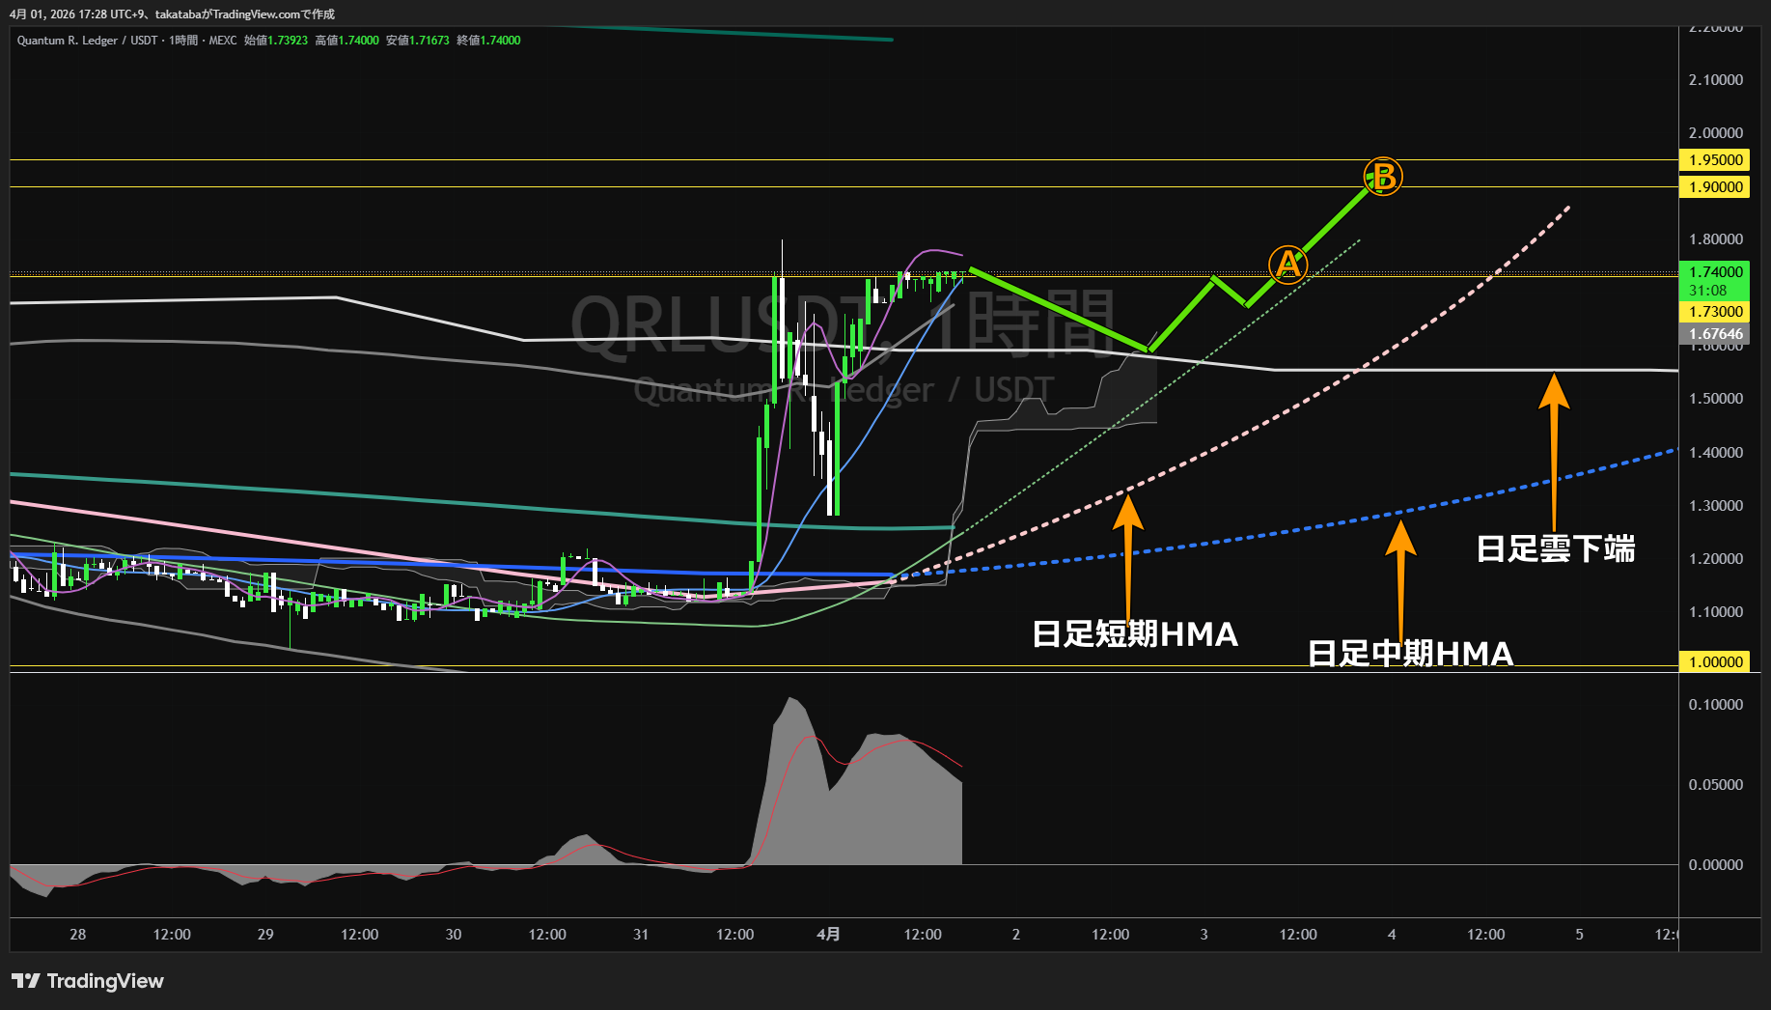The height and width of the screenshot is (1010, 1771).
Task: Click the 0.05000 indicator scale value
Action: pos(1715,785)
